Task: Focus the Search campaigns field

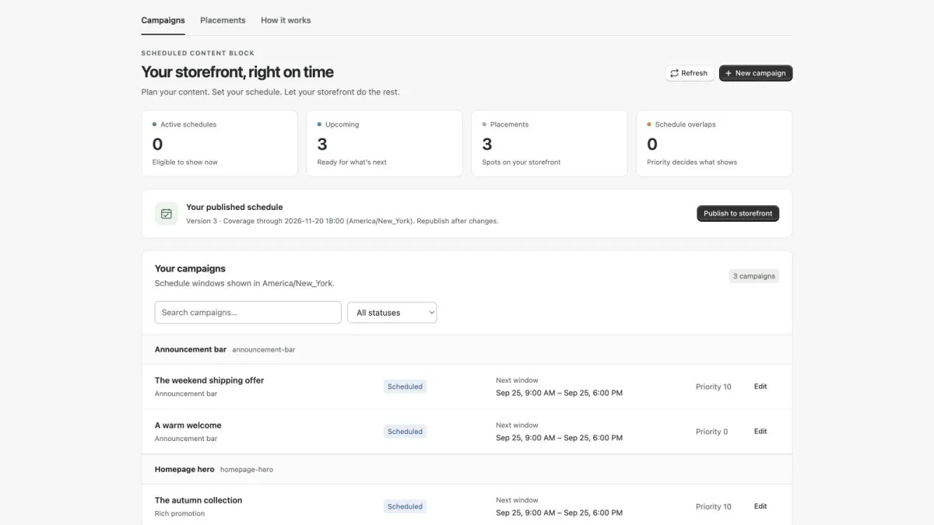Action: tap(248, 313)
